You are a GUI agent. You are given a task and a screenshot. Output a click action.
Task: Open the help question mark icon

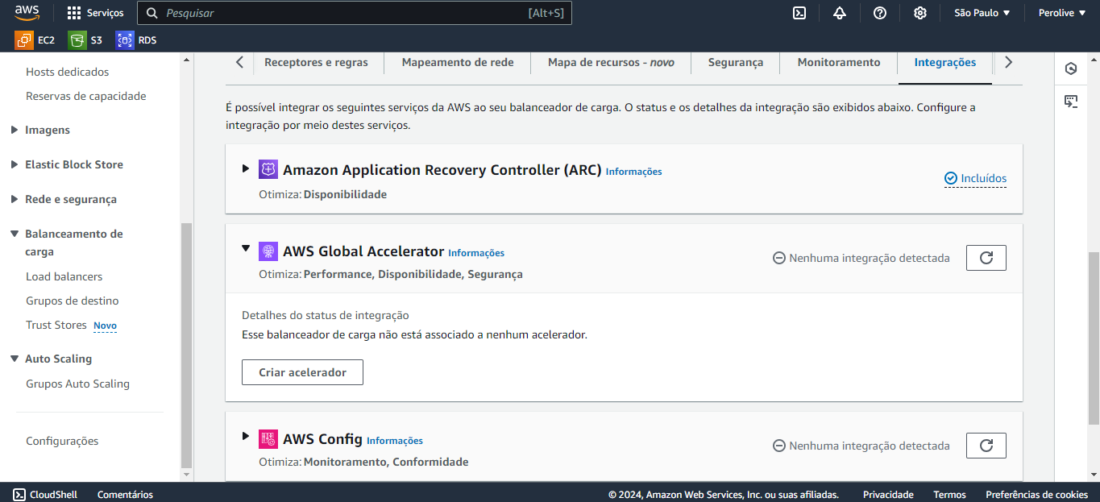[880, 13]
